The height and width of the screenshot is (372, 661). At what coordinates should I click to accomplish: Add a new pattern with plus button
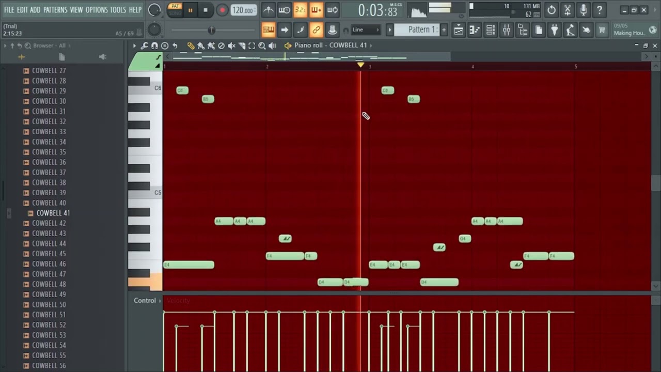(x=444, y=30)
